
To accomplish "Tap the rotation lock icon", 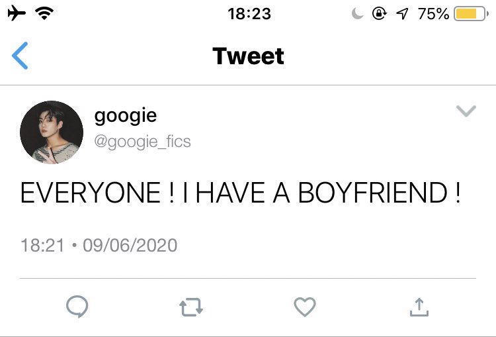I will pos(380,14).
